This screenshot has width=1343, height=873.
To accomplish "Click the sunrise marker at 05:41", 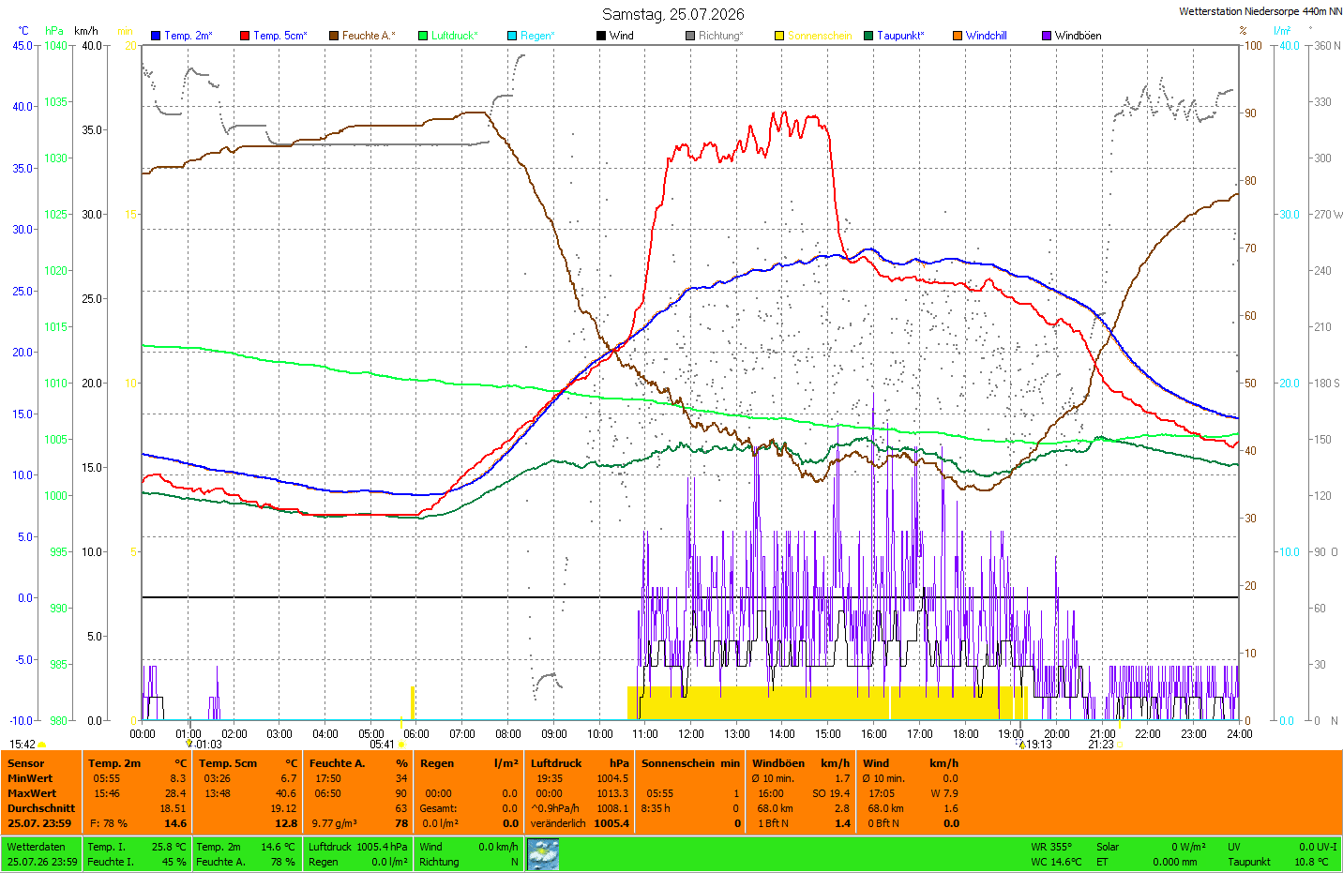I will point(401,745).
